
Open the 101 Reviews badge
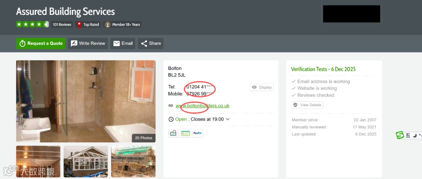(62, 25)
